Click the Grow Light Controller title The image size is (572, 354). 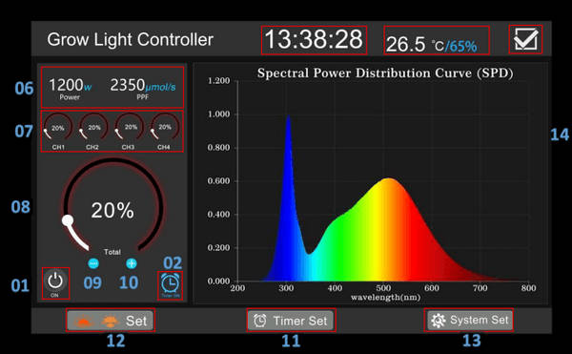pyautogui.click(x=131, y=39)
